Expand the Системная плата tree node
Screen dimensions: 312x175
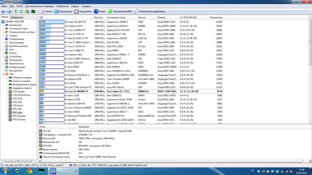pyautogui.click(x=3, y=29)
